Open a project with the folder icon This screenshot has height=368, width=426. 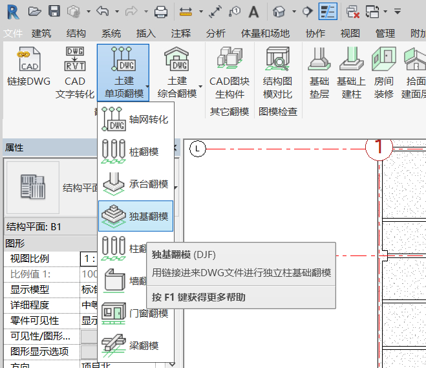(x=34, y=12)
